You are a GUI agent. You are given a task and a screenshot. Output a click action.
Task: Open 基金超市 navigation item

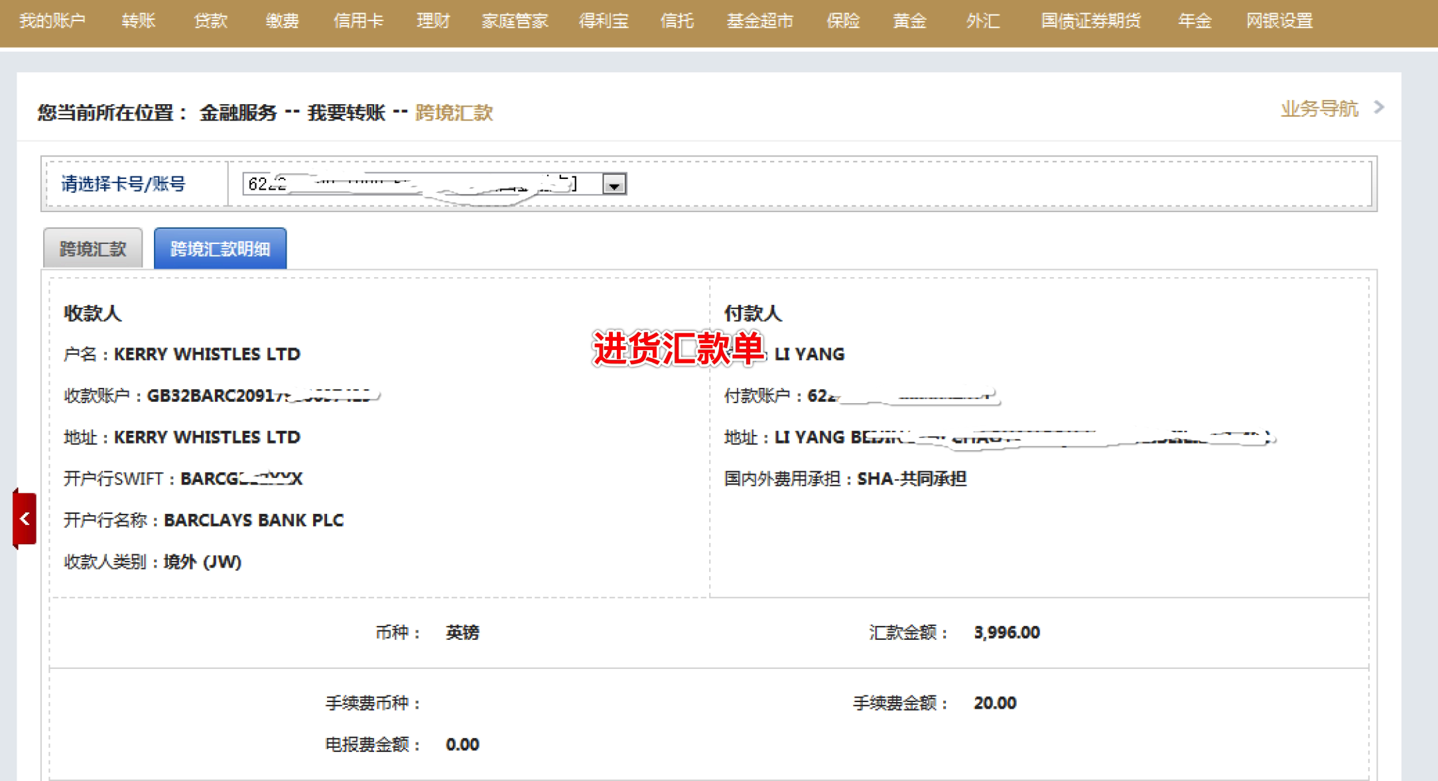tap(759, 21)
